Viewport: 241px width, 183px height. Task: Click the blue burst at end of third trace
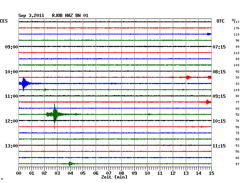209,34
